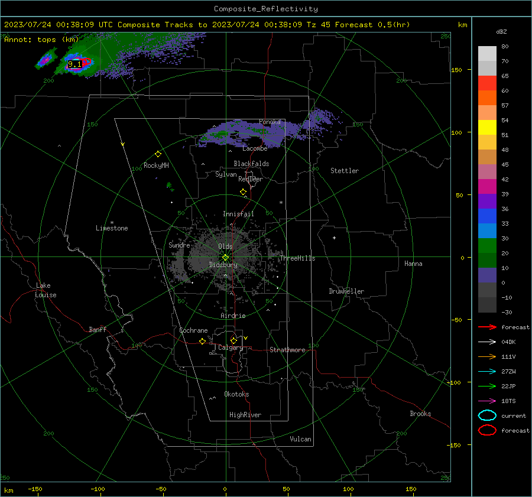
Task: Click the 'Brooks' label
Action: (420, 414)
